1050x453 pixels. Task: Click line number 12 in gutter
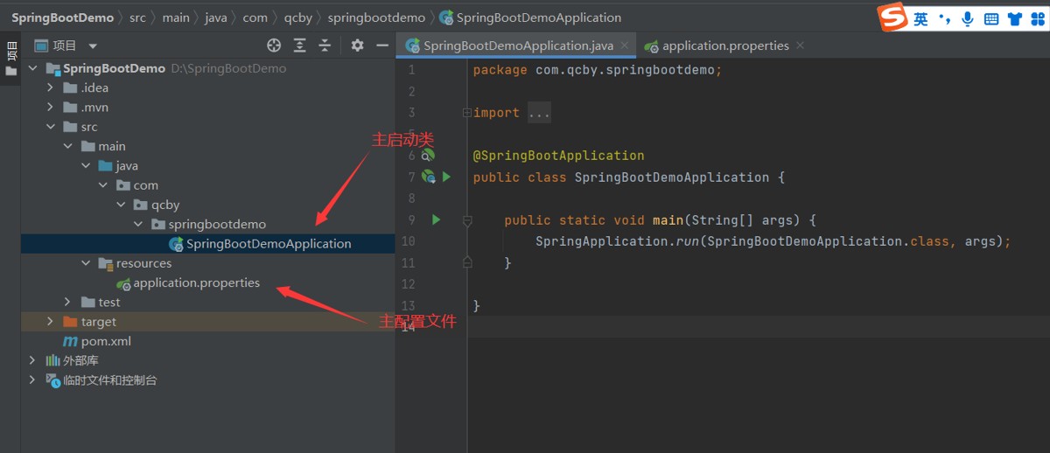pyautogui.click(x=408, y=284)
